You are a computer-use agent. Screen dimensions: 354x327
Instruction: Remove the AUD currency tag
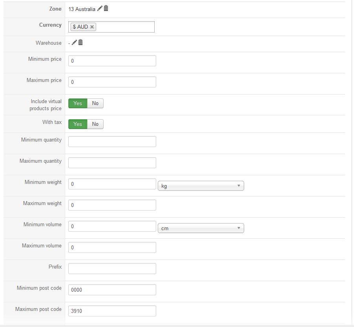[x=92, y=27]
